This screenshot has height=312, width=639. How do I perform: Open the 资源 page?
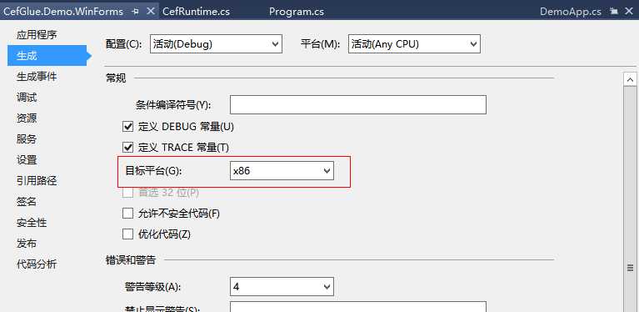click(x=27, y=118)
